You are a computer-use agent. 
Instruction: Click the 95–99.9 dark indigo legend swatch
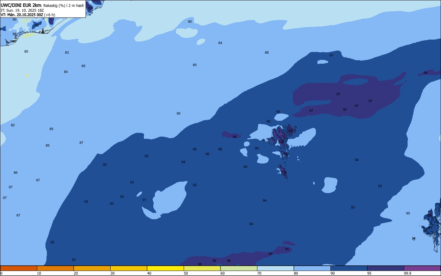point(386,268)
